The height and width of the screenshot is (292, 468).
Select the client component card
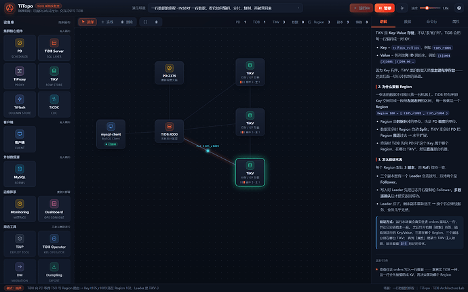click(x=20, y=139)
